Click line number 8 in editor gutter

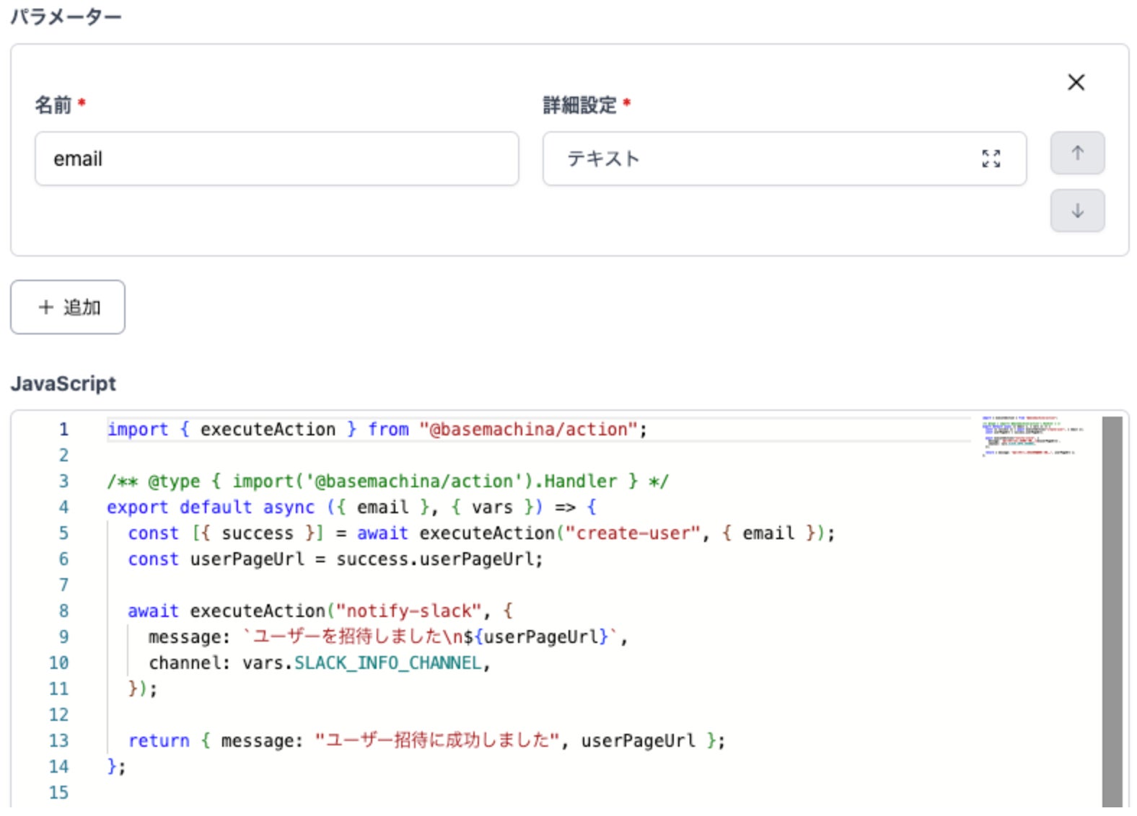click(63, 611)
